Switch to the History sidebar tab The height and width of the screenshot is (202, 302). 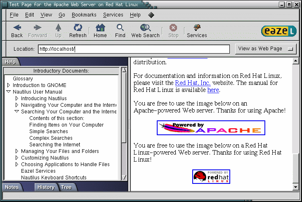46,187
